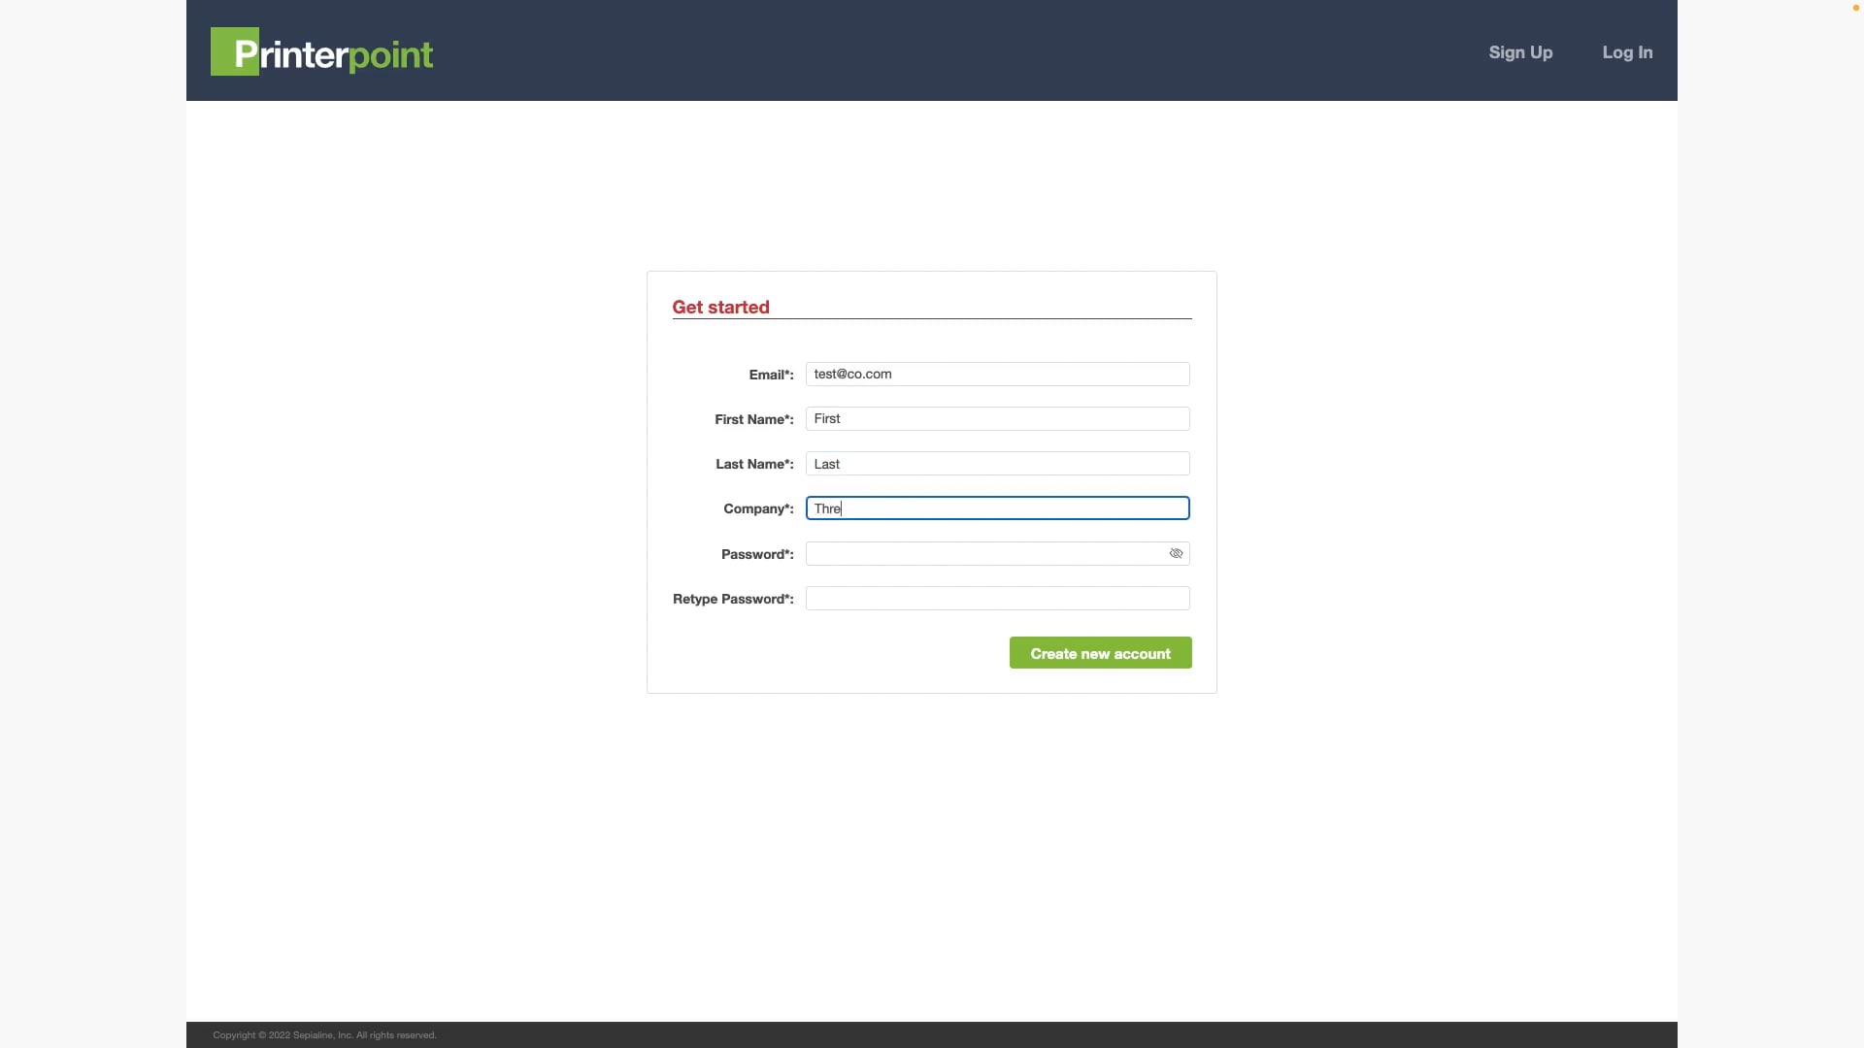Select Log In in the navigation bar

pyautogui.click(x=1626, y=52)
